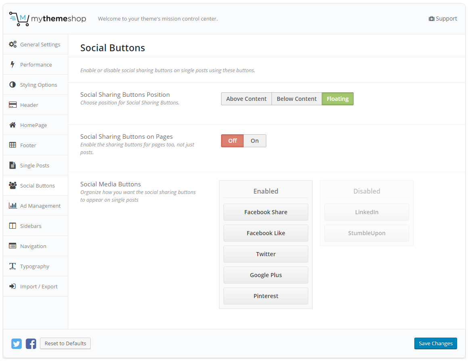Click the Performance lightning bolt icon

13,65
